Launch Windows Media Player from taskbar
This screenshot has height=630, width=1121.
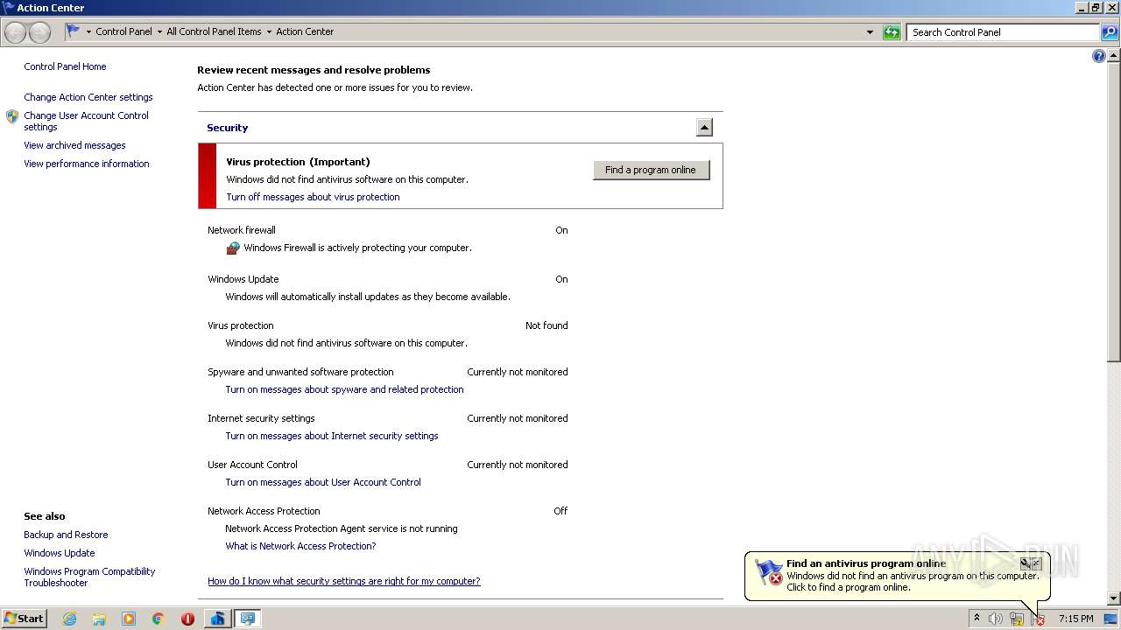(129, 619)
